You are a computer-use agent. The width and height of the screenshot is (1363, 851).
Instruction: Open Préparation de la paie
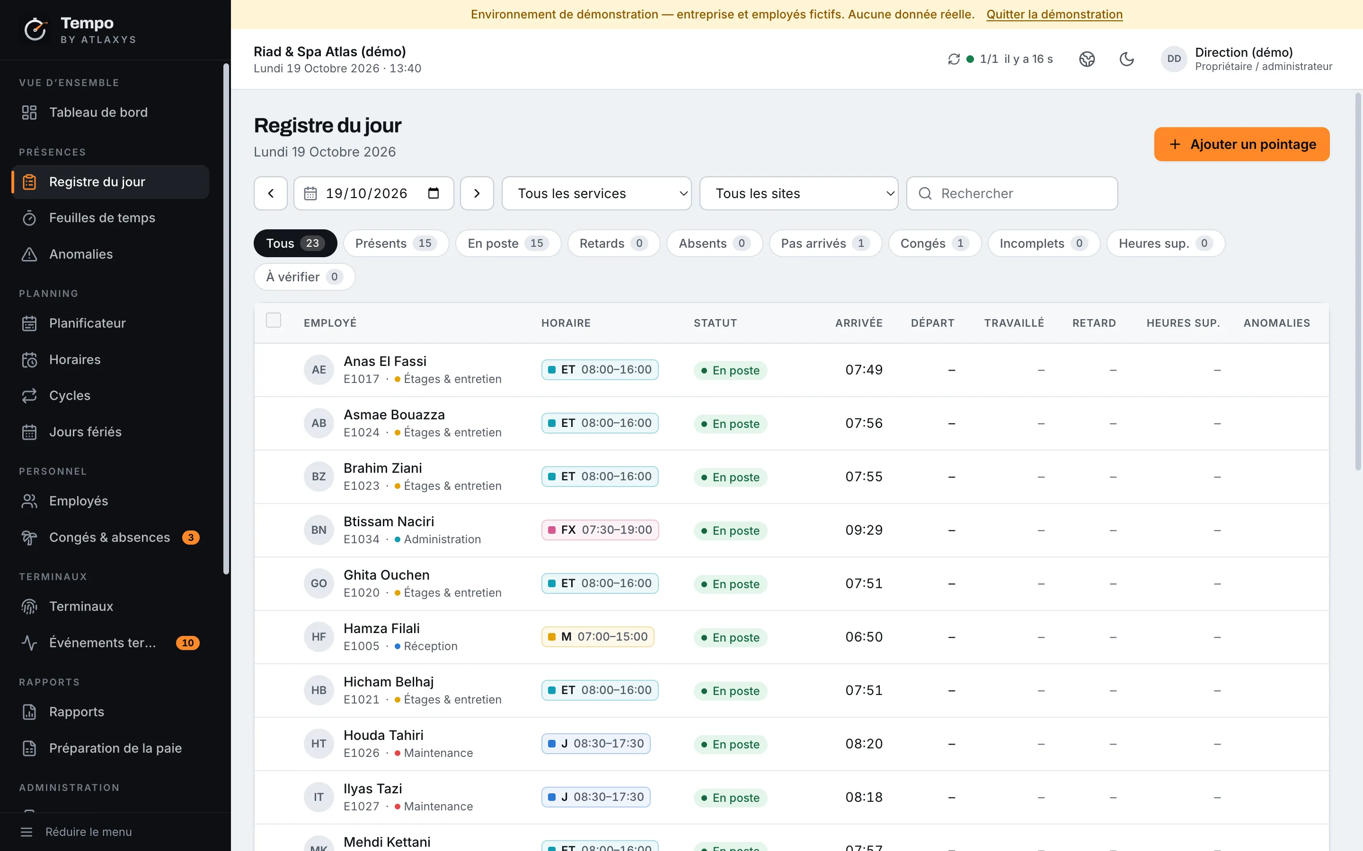coord(110,748)
